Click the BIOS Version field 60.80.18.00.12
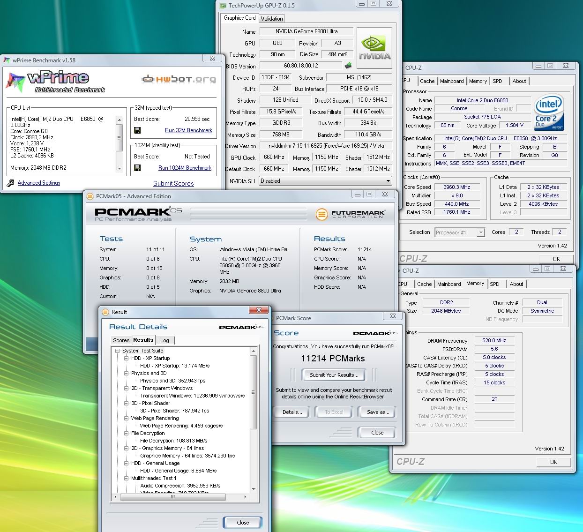Screen dimensions: 583x532 pos(301,66)
